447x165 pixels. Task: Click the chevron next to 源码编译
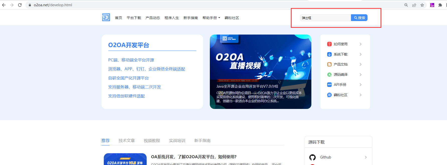[x=361, y=75]
